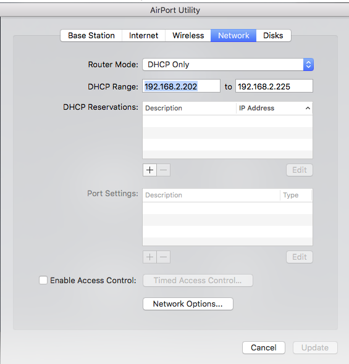Click the Network tab
This screenshot has height=364, width=349.
pyautogui.click(x=233, y=36)
